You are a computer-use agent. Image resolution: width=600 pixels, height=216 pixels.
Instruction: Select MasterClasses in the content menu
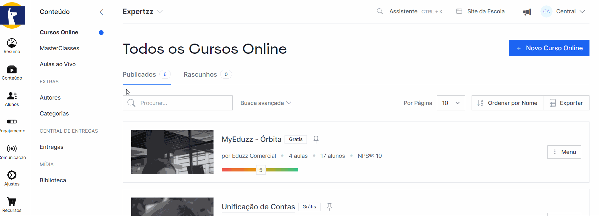(x=59, y=48)
